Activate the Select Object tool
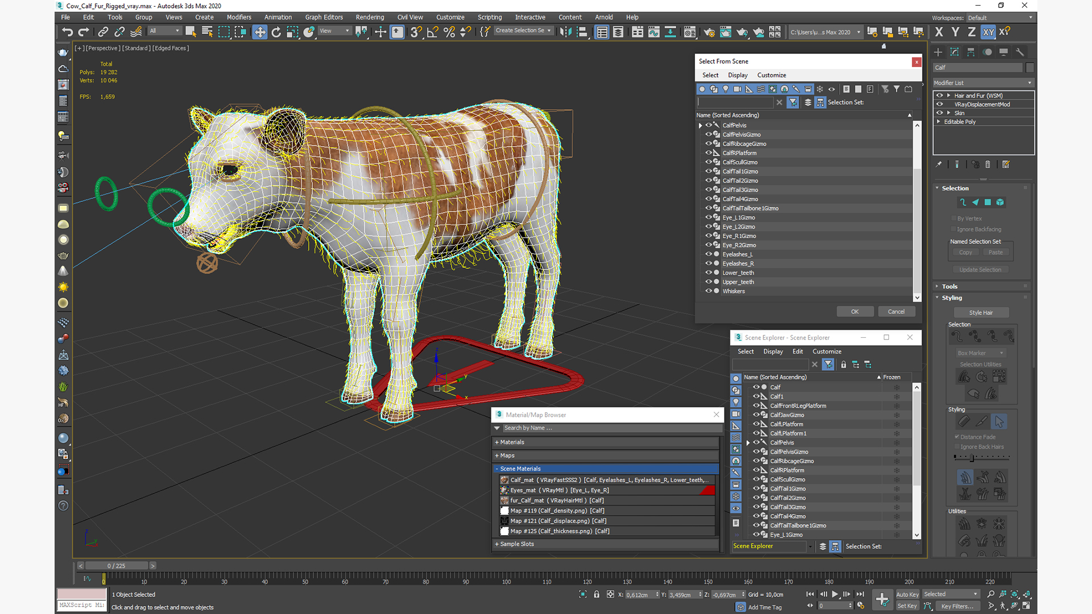 (x=191, y=32)
